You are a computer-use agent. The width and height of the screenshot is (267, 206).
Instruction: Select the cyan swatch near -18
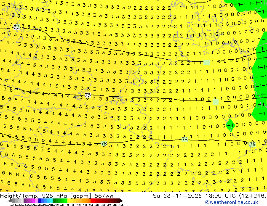(x=51, y=201)
